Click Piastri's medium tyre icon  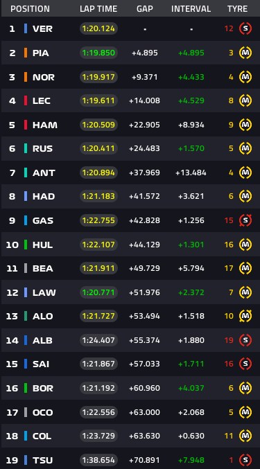[245, 53]
